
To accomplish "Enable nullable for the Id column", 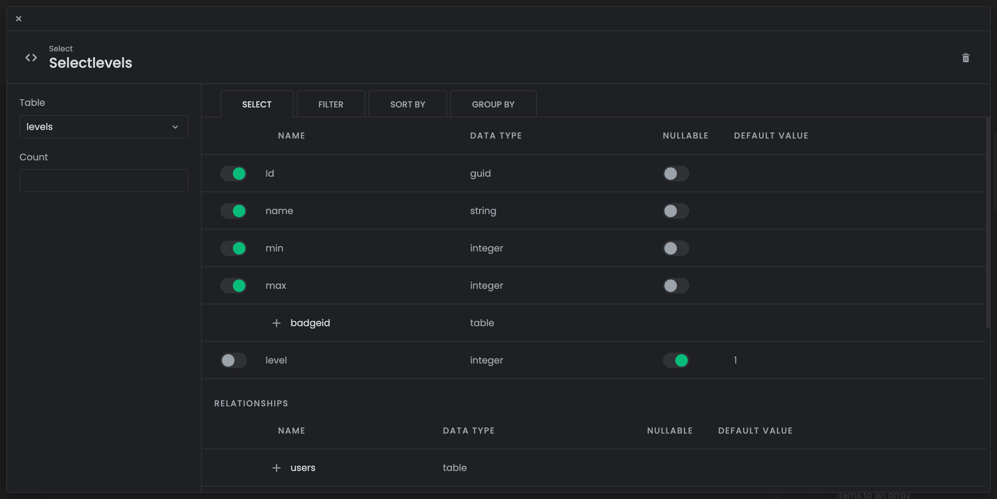I will point(676,174).
